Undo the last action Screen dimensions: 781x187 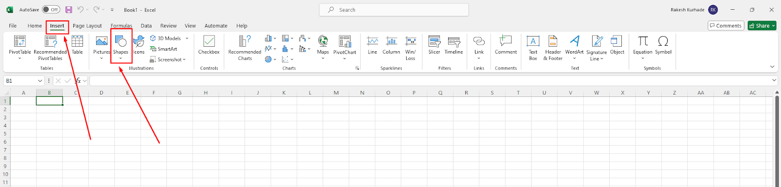tap(81, 10)
